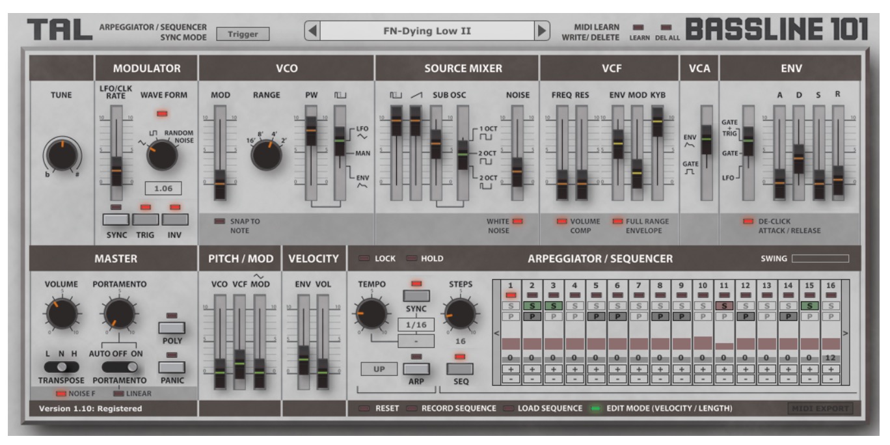Flip the TRANSPOSE L N H switch
The image size is (890, 445).
[62, 368]
